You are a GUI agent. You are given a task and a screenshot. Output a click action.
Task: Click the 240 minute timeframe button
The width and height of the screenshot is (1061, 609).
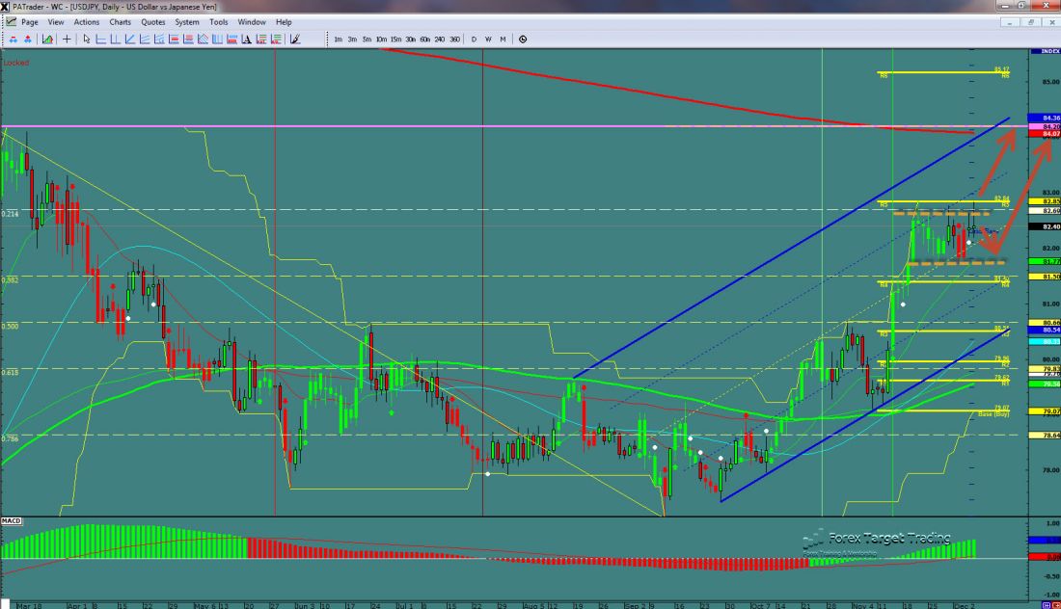[x=439, y=40]
